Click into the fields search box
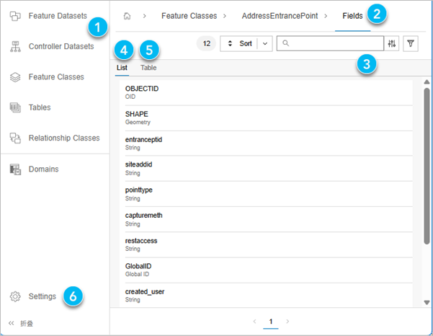Screen dimensions: 433x336 [x=330, y=43]
